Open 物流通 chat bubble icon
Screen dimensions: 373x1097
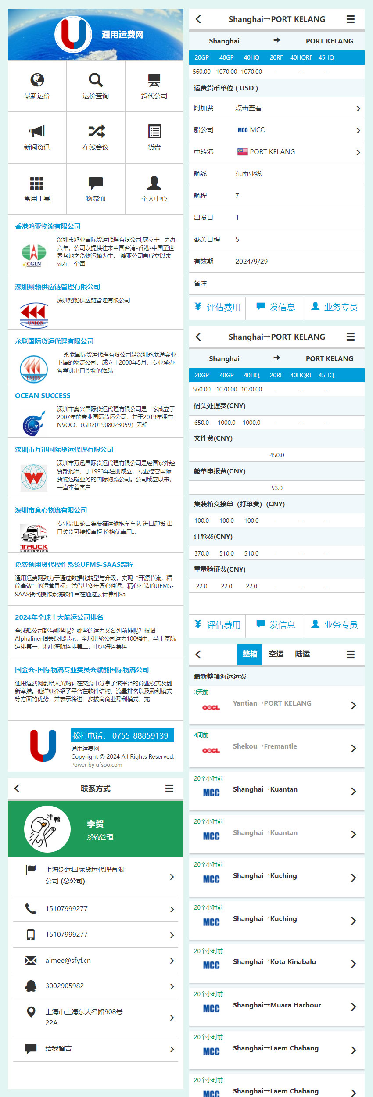tap(96, 183)
